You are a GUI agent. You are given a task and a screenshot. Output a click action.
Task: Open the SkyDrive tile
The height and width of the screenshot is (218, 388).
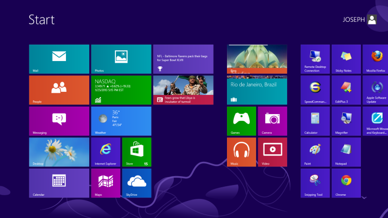(x=137, y=183)
